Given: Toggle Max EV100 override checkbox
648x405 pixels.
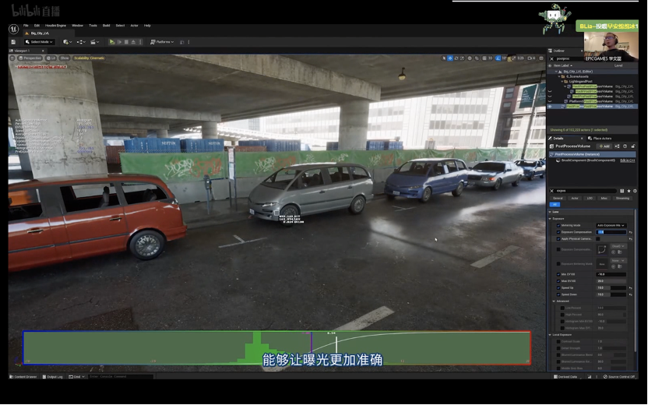Looking at the screenshot, I should click(558, 281).
